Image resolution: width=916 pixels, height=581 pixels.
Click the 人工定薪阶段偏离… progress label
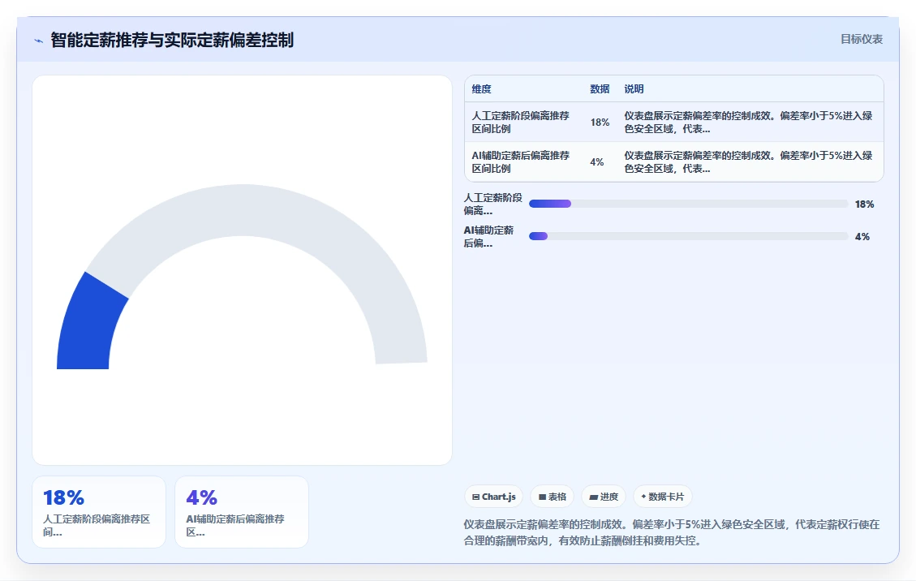tap(493, 204)
